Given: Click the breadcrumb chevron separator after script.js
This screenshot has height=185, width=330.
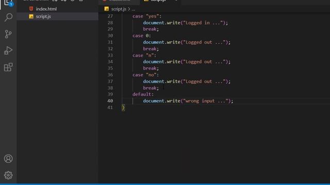Looking at the screenshot, I should pyautogui.click(x=129, y=9).
